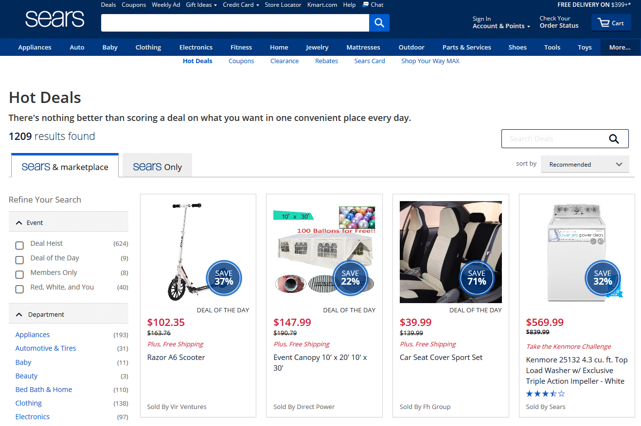Open the Mattresses menu

[x=363, y=47]
